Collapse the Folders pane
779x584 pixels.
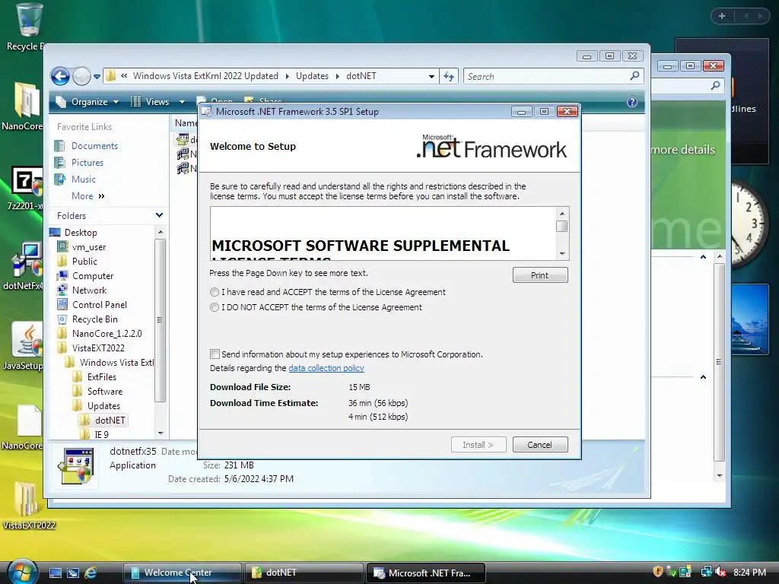point(159,215)
